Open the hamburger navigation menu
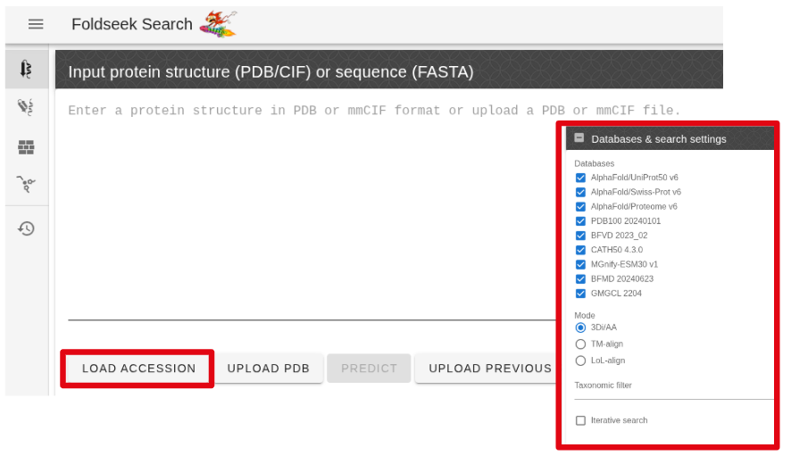The width and height of the screenshot is (791, 456). coord(36,24)
